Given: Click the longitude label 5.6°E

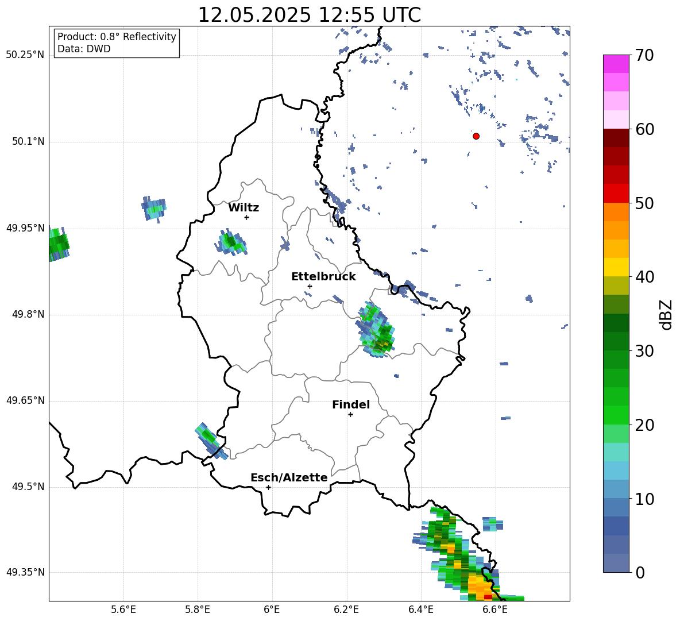Looking at the screenshot, I should (123, 610).
